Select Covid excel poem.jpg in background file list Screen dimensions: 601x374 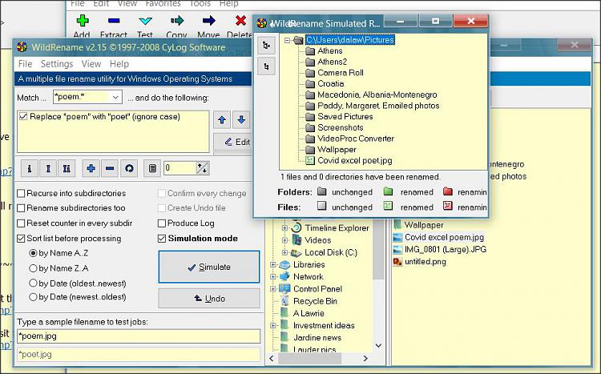coord(444,237)
